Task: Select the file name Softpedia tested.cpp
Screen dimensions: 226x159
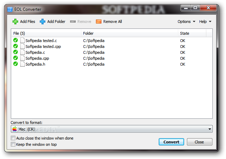Action: (x=43, y=47)
